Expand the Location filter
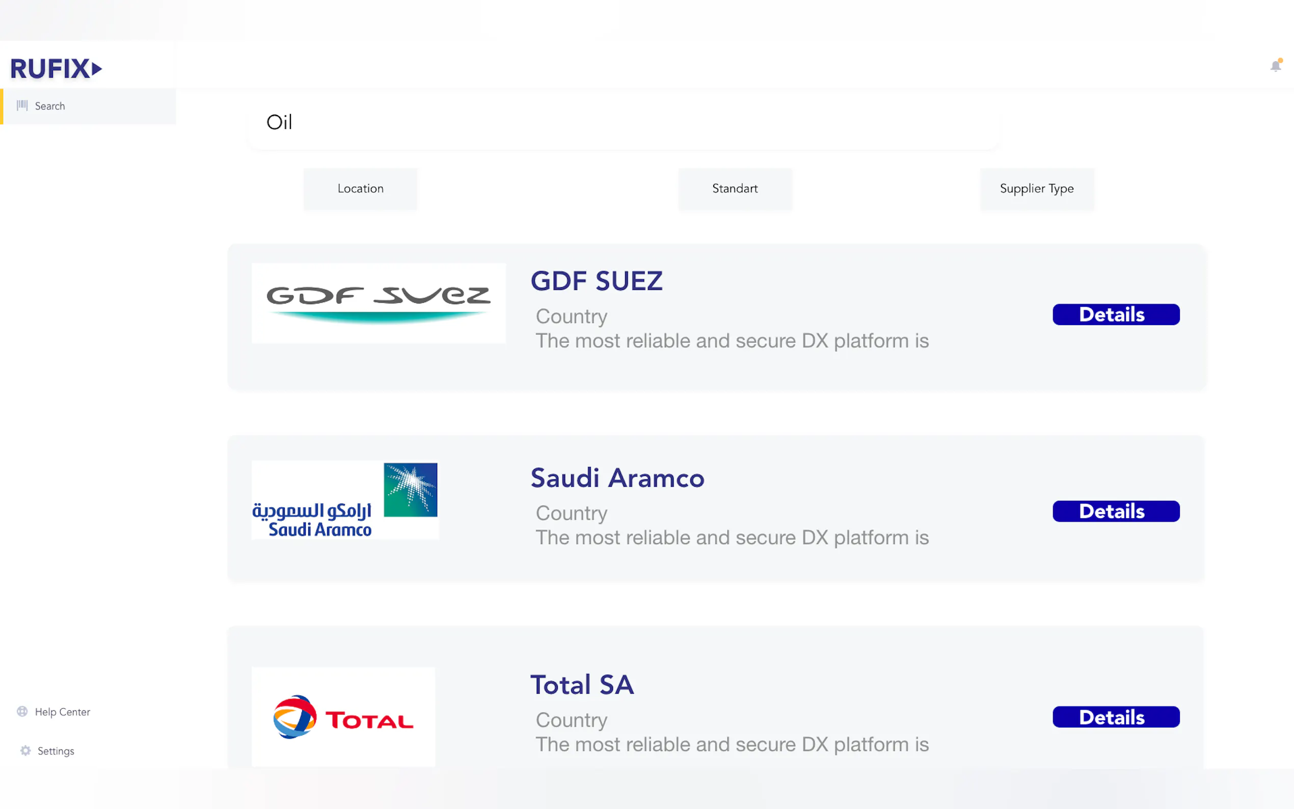 (x=360, y=188)
